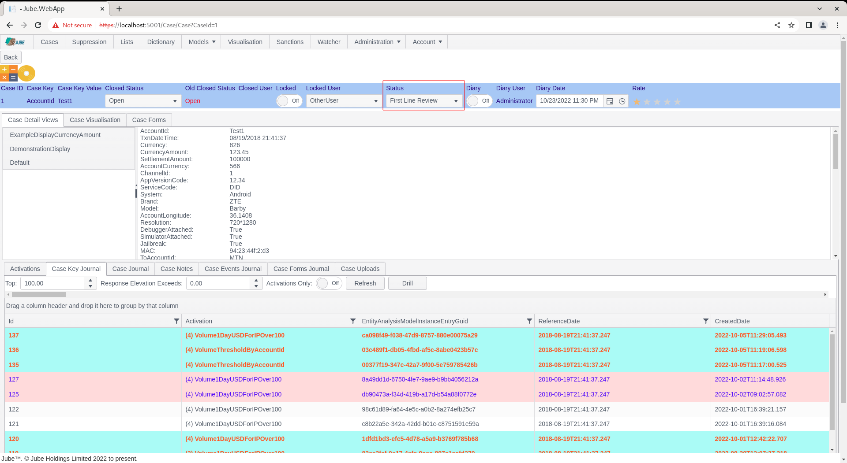The height and width of the screenshot is (463, 847).
Task: Select journal row with Id 137
Action: point(417,335)
